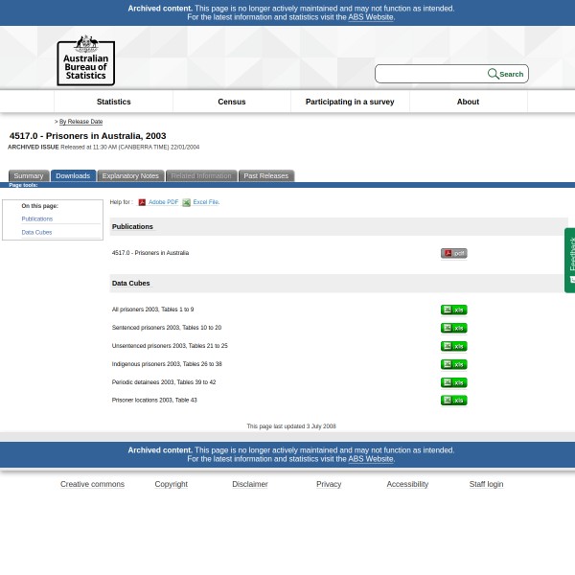Download Sentenced prisoners 2003 xls file
This screenshot has width=575, height=575.
tap(453, 328)
